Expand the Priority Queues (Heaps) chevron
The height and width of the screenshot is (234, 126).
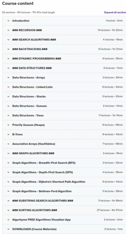9,125
